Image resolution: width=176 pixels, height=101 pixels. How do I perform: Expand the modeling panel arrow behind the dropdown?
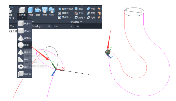[33, 22]
